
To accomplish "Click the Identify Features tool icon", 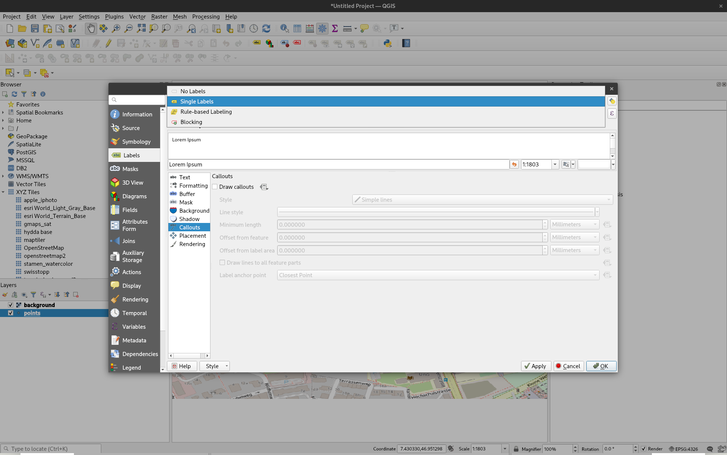I will tap(284, 28).
